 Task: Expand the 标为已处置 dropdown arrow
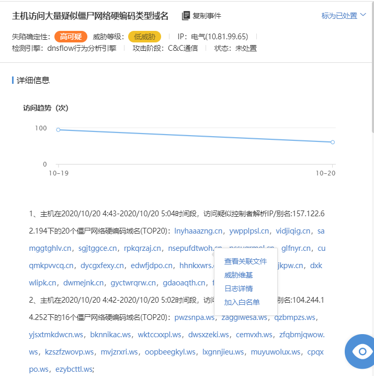(364, 15)
